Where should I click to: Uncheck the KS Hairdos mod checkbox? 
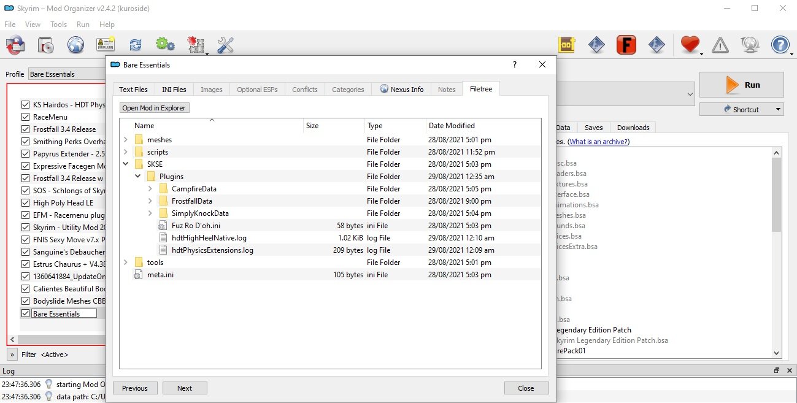pos(26,105)
